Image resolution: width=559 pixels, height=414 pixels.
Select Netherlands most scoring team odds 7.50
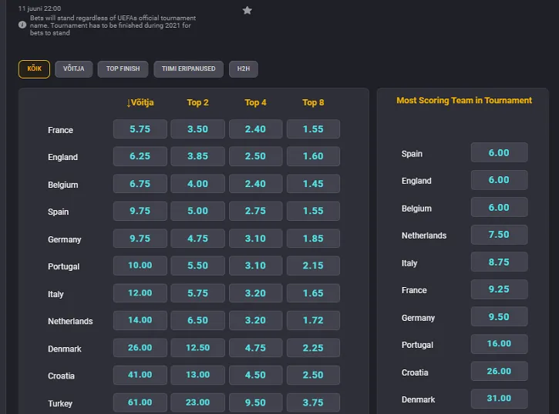pos(499,235)
